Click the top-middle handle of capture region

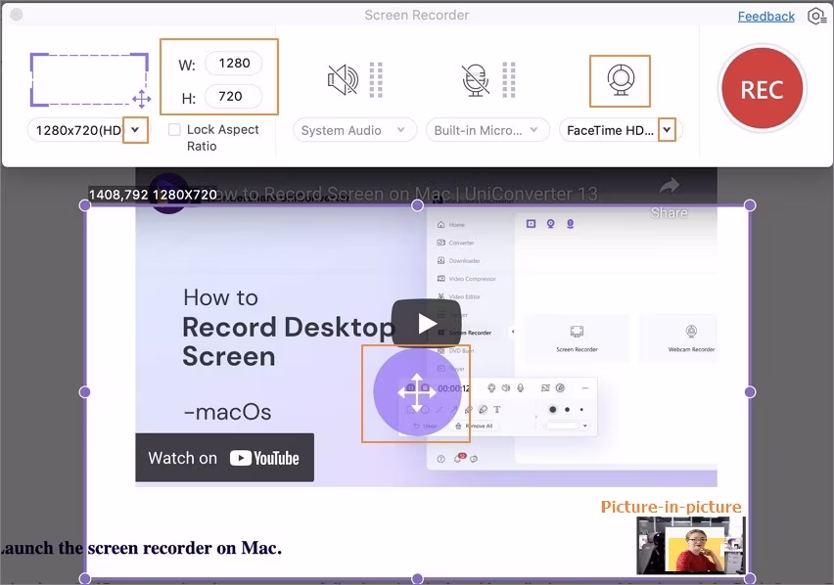click(418, 205)
